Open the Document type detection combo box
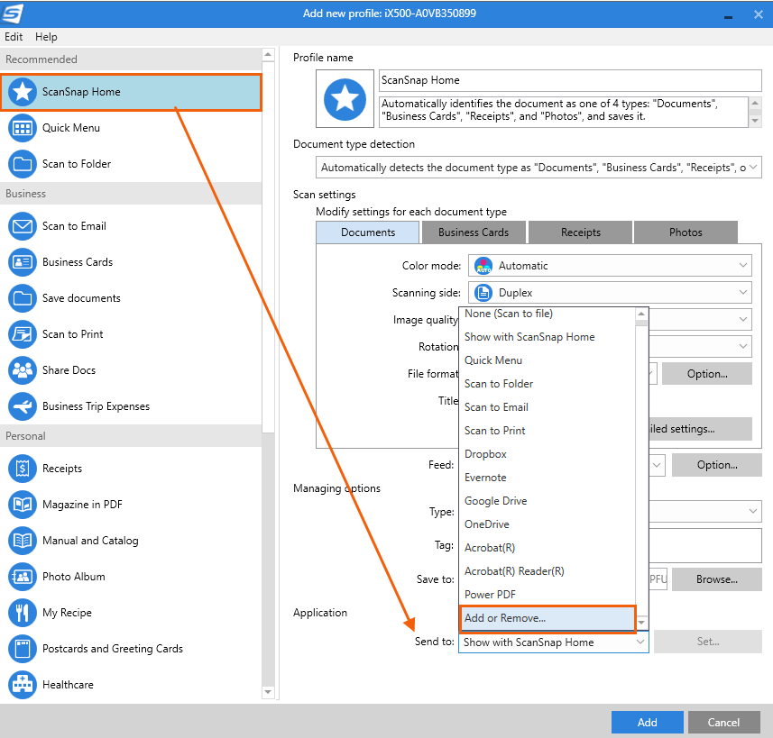 click(538, 168)
